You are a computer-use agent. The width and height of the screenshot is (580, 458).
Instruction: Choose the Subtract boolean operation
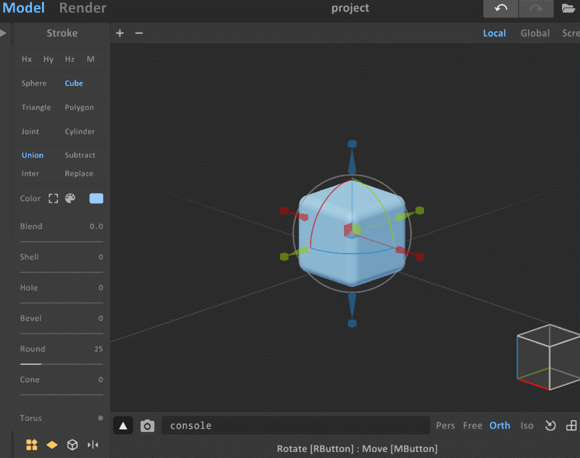80,155
